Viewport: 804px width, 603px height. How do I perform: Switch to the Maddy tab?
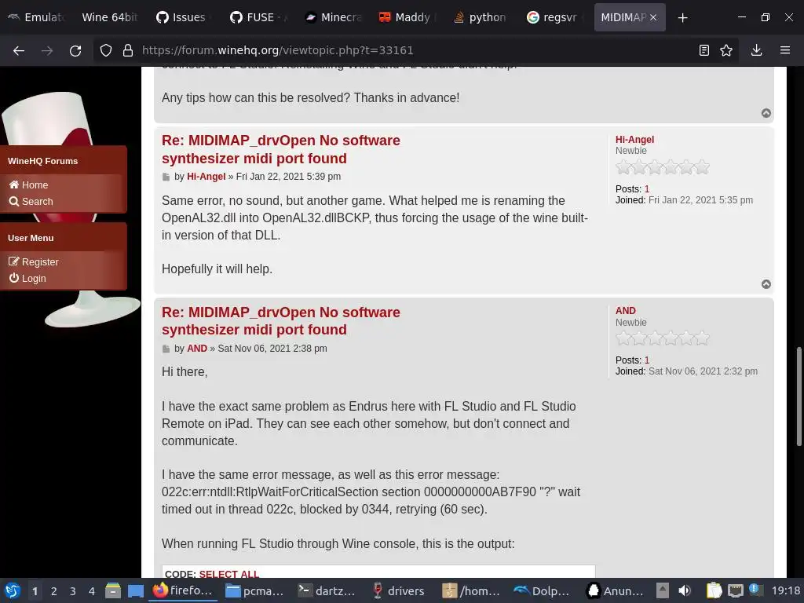[407, 17]
